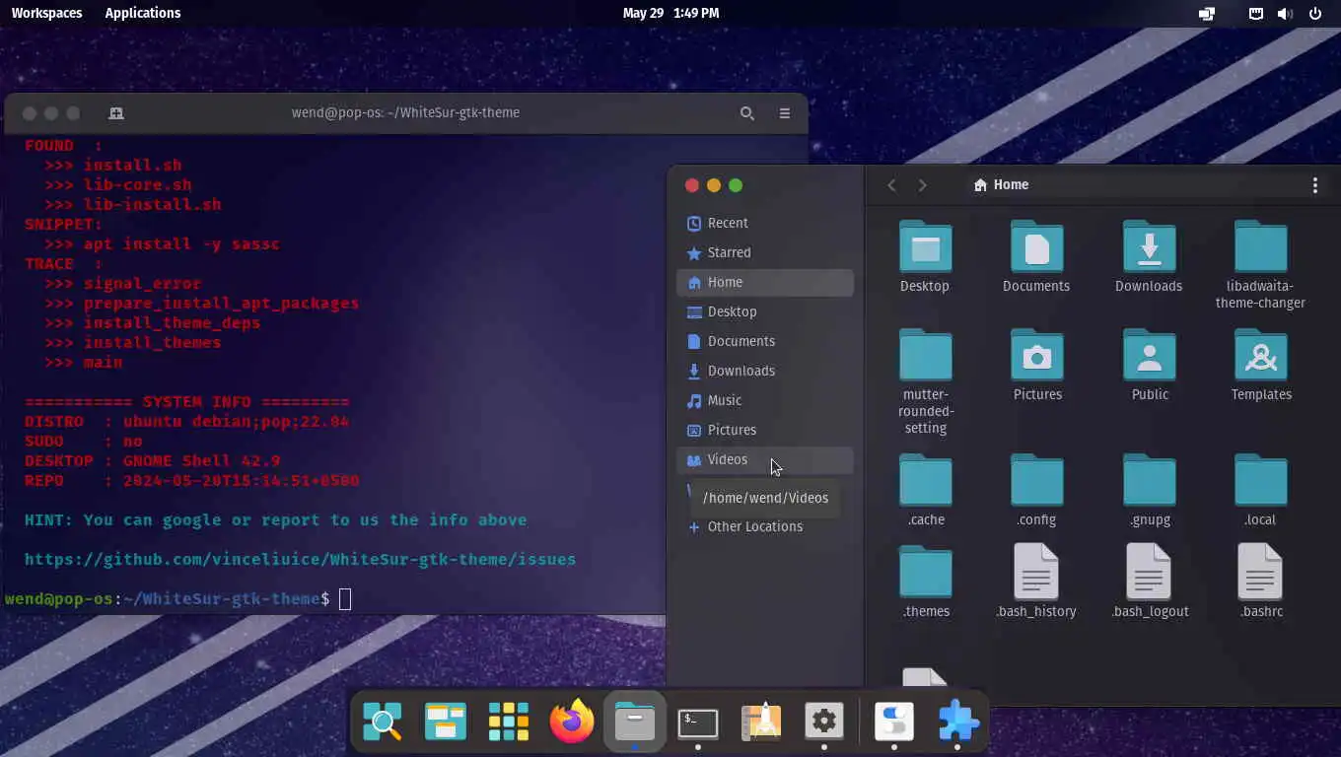1341x757 pixels.
Task: Select the .bash_logout file
Action: (1150, 582)
